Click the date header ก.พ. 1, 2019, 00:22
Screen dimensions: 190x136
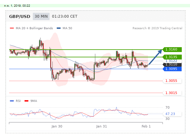coord(17,6)
